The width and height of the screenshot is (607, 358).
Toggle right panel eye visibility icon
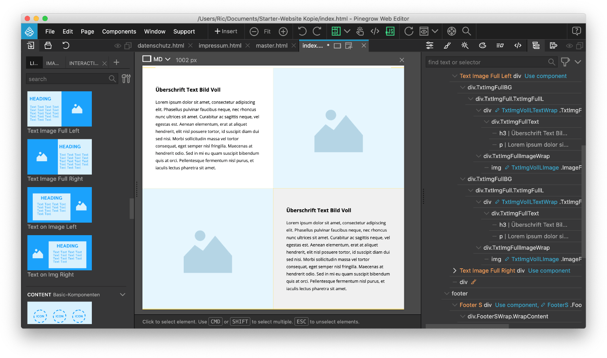point(569,46)
